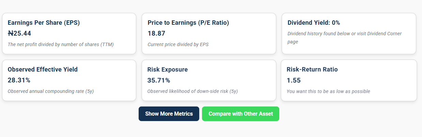Image resolution: width=422 pixels, height=137 pixels.
Task: Select the Price to Earnings (P/E Ratio) heading
Action: (188, 23)
